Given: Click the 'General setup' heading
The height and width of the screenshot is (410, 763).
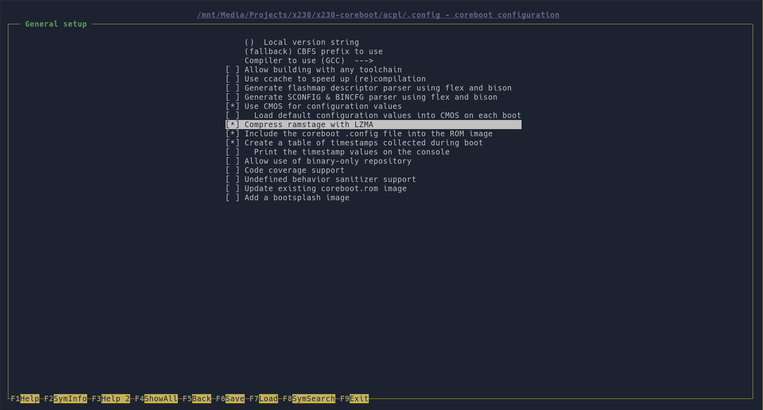Looking at the screenshot, I should (56, 24).
